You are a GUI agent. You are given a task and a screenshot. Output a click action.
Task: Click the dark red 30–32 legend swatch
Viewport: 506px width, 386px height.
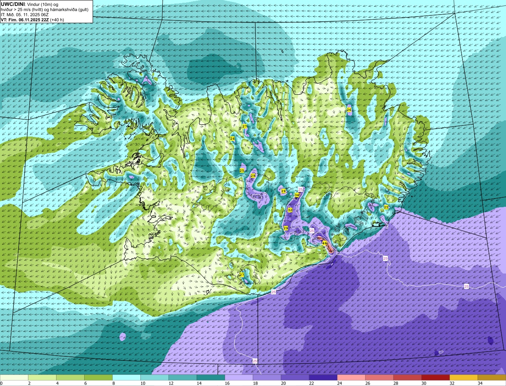435,378
